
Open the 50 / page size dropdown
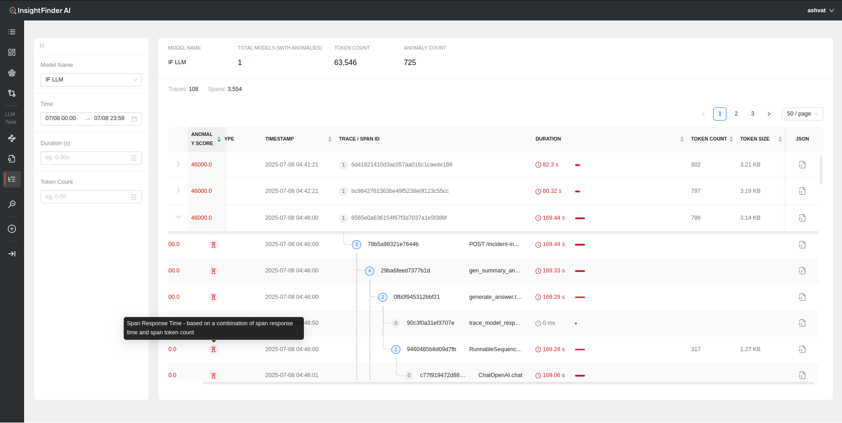click(x=802, y=114)
